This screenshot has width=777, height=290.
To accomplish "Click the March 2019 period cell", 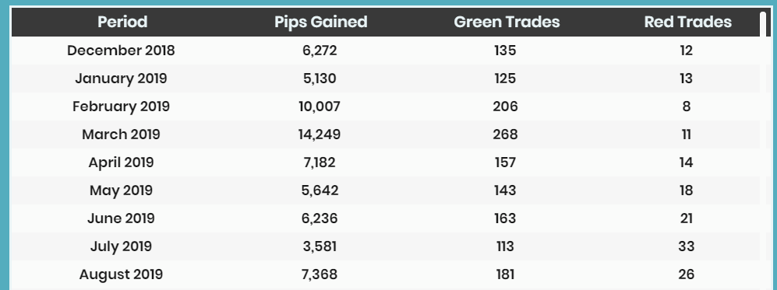I will [x=121, y=135].
